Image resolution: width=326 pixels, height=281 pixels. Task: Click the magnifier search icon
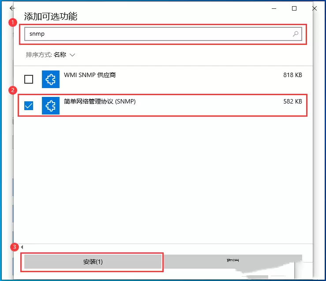tap(296, 34)
